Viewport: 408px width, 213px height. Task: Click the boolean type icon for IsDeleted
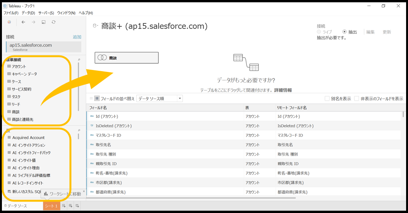tap(92, 125)
